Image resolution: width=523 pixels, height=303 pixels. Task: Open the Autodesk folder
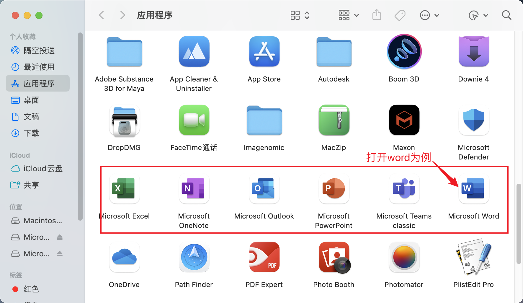tap(334, 52)
